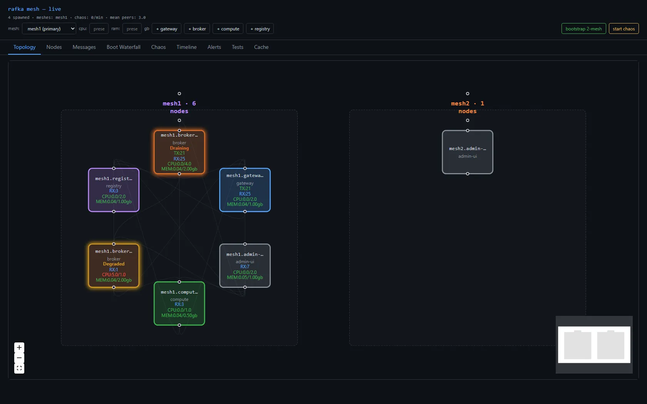Viewport: 647px width, 404px height.
Task: Click the top handle of mesh1.admin-ui node
Action: 245,244
